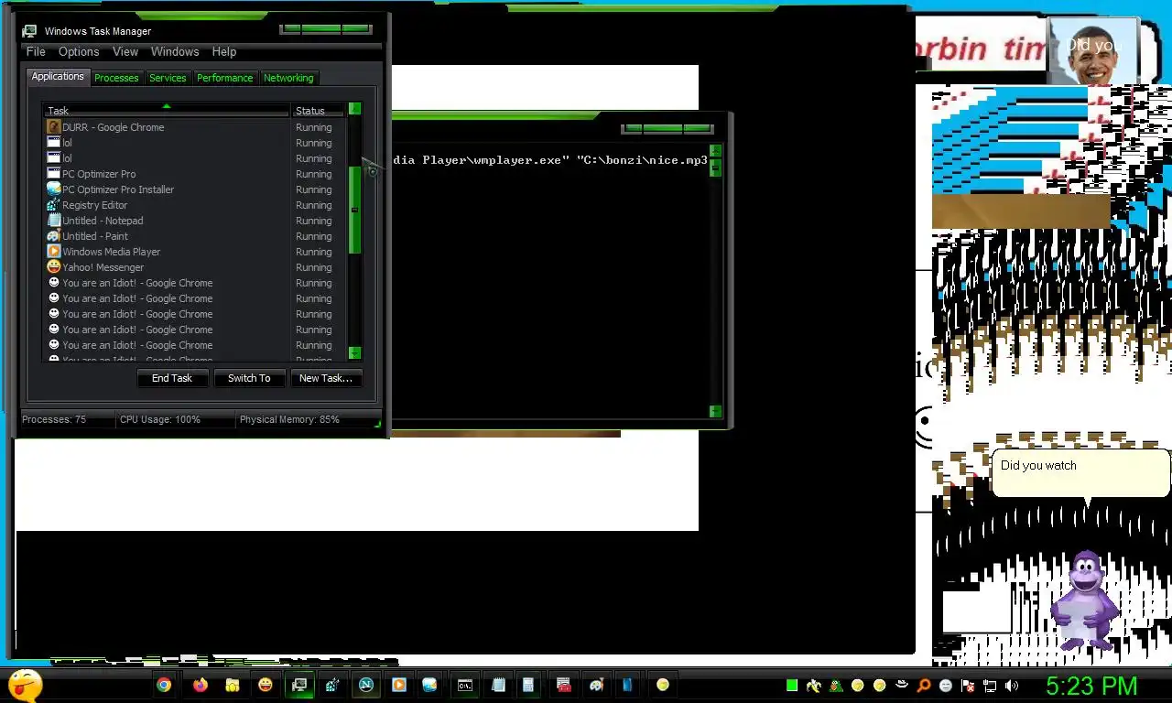
Task: Select the Applications tab
Action: coord(58,77)
